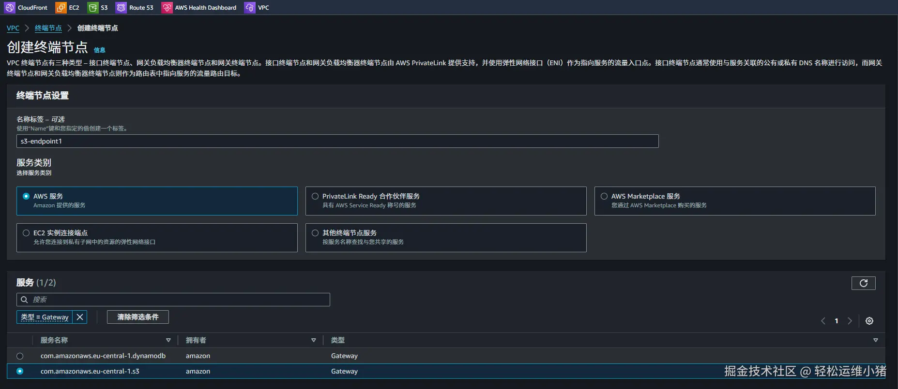This screenshot has width=898, height=389.
Task: Click Gateway type in dynamodb row
Action: [x=344, y=356]
